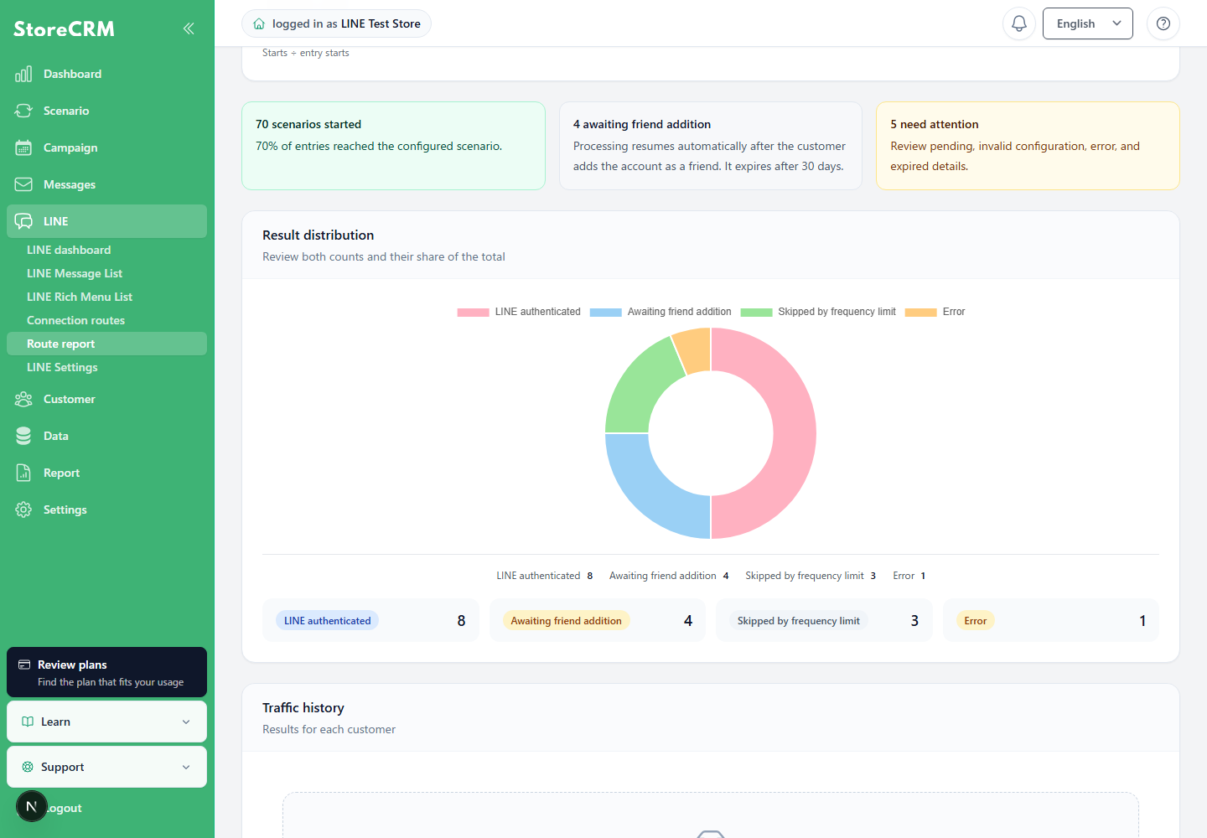Click the Support lifebuoy icon
This screenshot has width=1207, height=838.
click(x=28, y=767)
